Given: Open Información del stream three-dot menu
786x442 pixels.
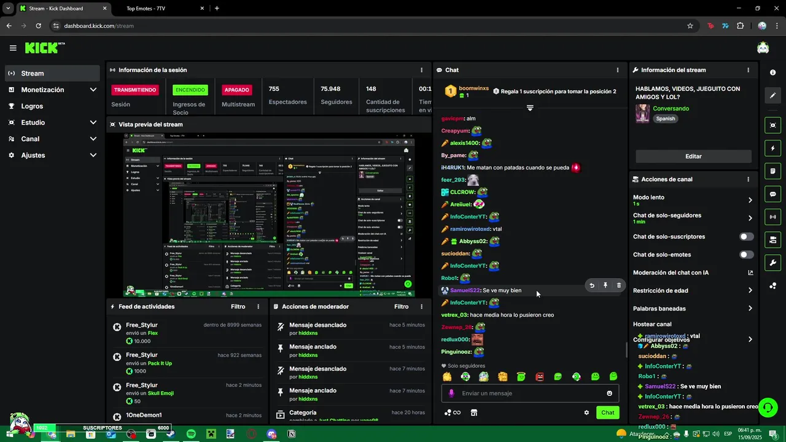Looking at the screenshot, I should (x=748, y=70).
